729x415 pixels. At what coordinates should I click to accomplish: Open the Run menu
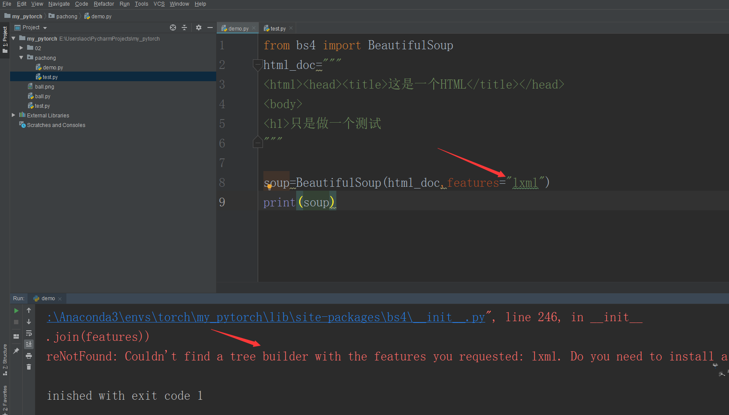click(x=124, y=4)
